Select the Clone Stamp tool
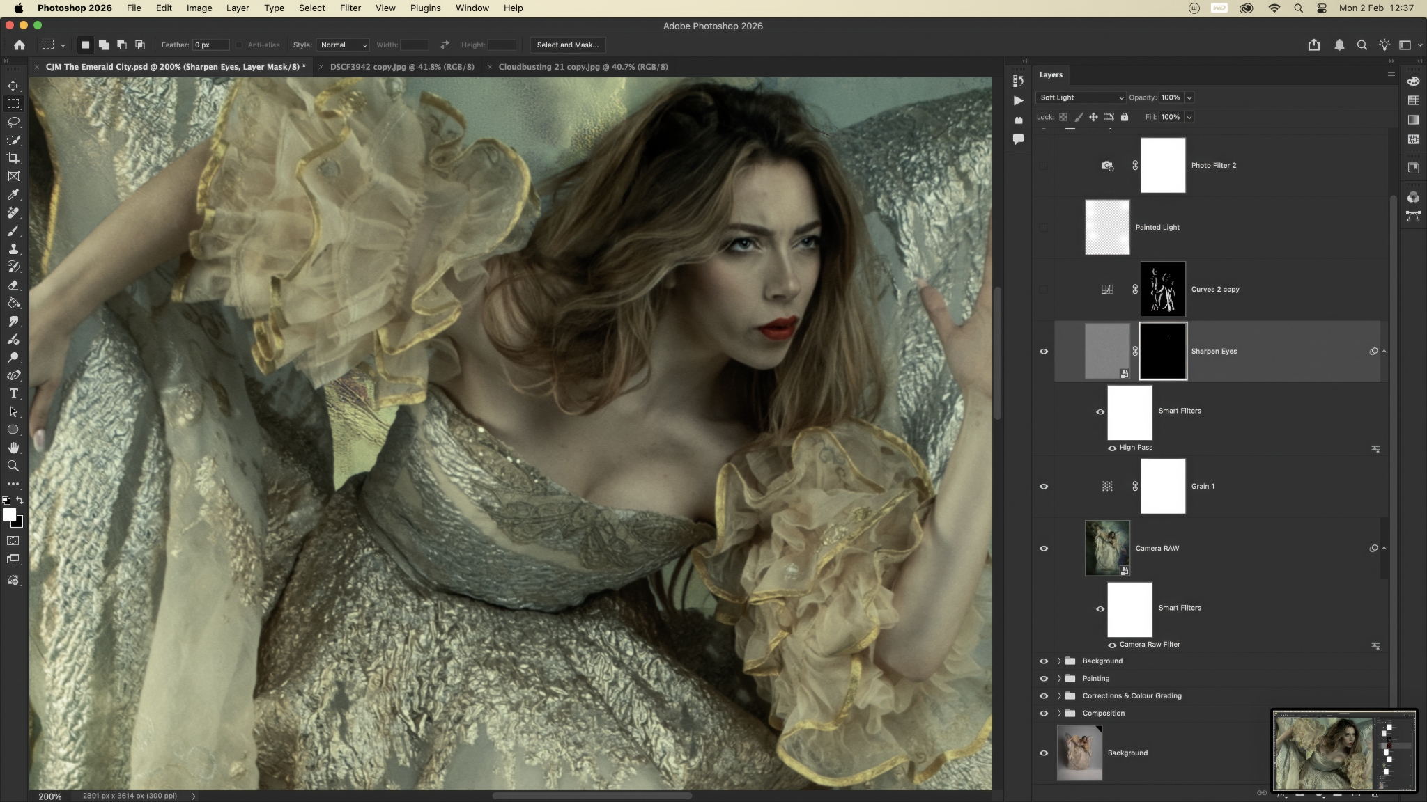1427x802 pixels. pos(13,249)
